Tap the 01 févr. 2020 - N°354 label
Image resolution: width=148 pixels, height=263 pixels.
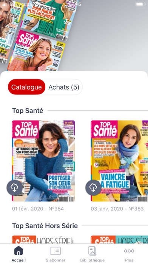(x=38, y=209)
